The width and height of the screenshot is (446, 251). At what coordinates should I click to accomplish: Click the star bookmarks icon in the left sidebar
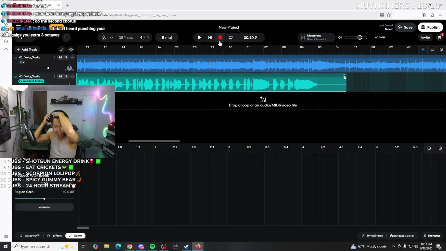(6, 50)
